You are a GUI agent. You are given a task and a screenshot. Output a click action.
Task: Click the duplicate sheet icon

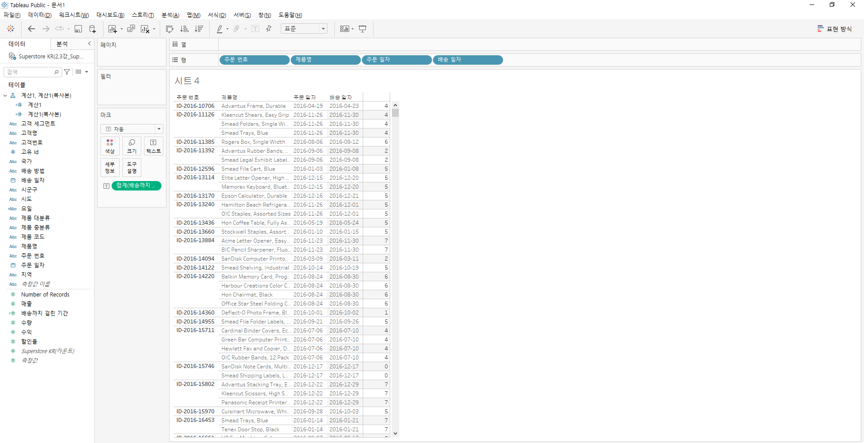[131, 29]
